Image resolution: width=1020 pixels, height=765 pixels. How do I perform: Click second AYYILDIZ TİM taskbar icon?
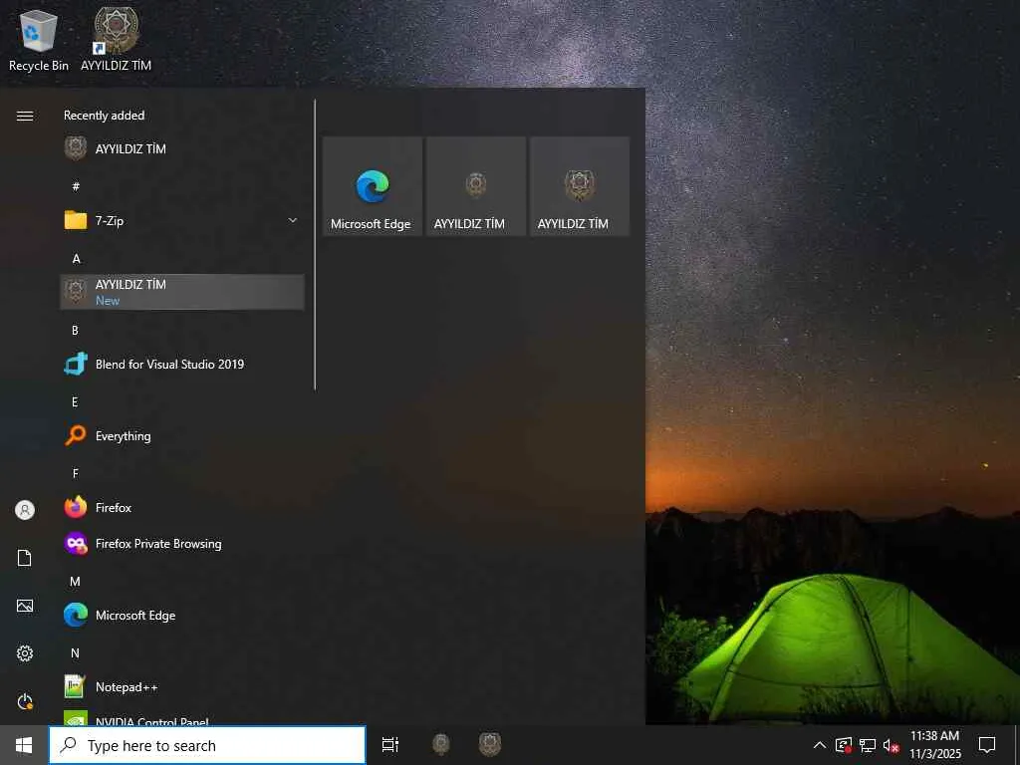click(490, 745)
